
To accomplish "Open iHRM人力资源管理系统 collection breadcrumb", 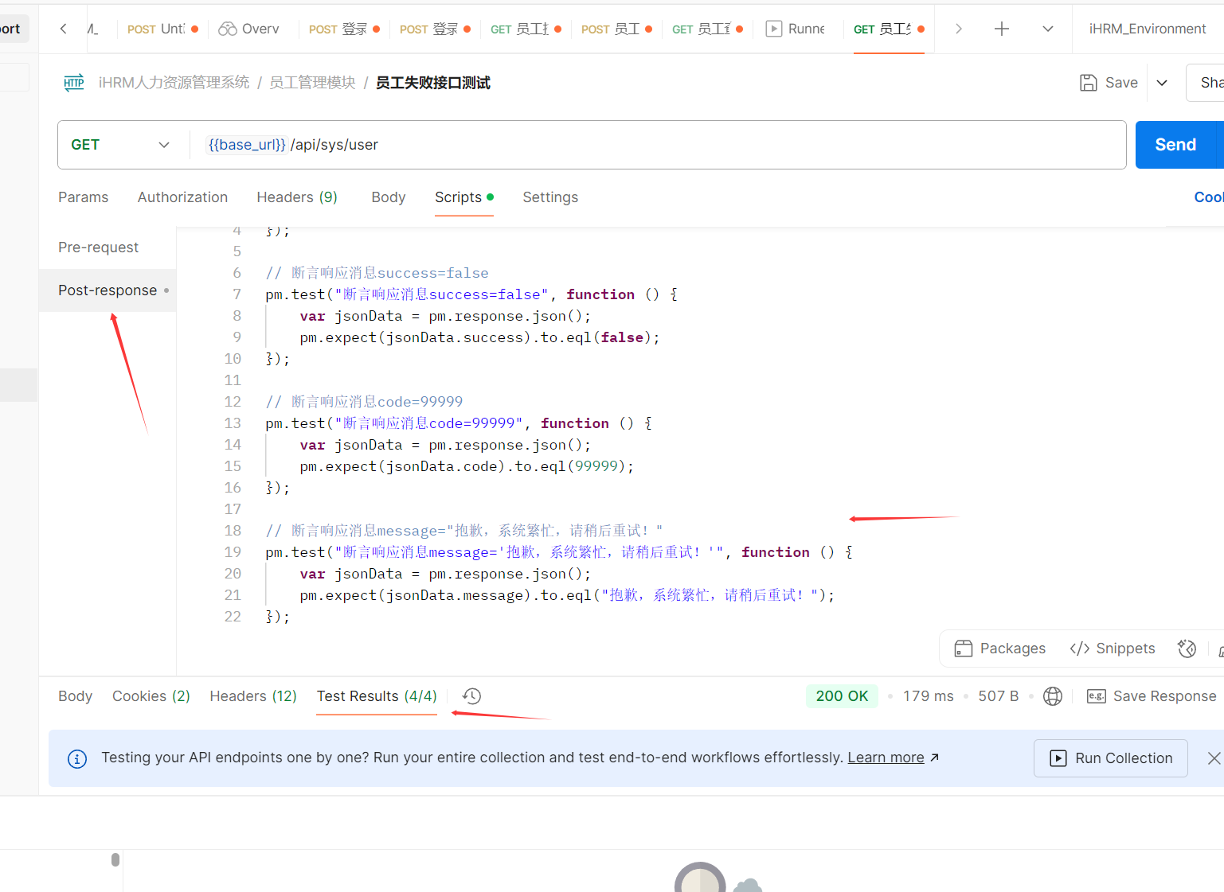I will point(174,83).
